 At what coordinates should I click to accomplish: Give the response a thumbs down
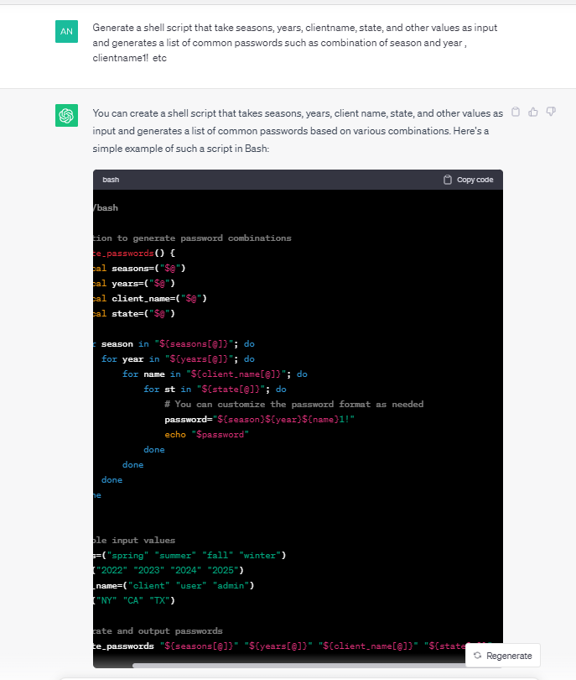point(551,112)
